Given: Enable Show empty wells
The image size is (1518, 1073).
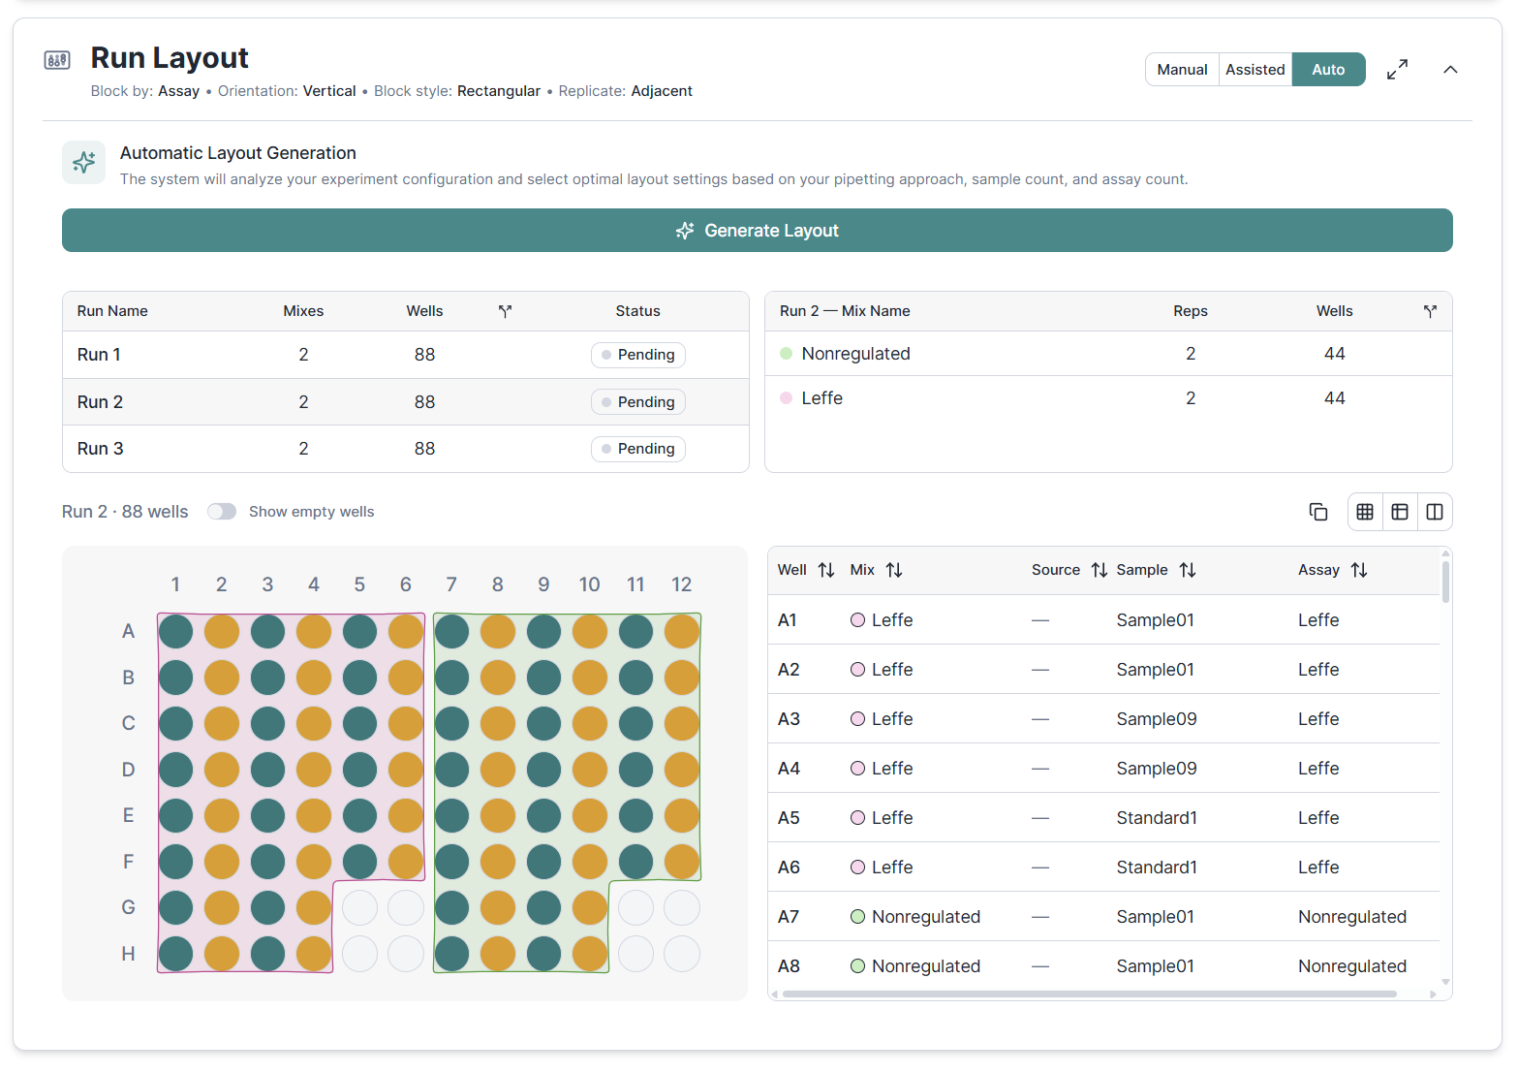Looking at the screenshot, I should 222,511.
